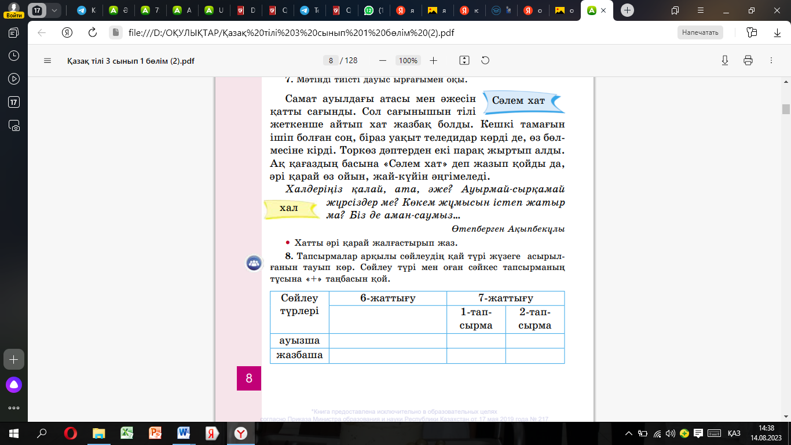The image size is (791, 445).
Task: Switch to the Telegram tab labeled K
Action: pos(86,10)
